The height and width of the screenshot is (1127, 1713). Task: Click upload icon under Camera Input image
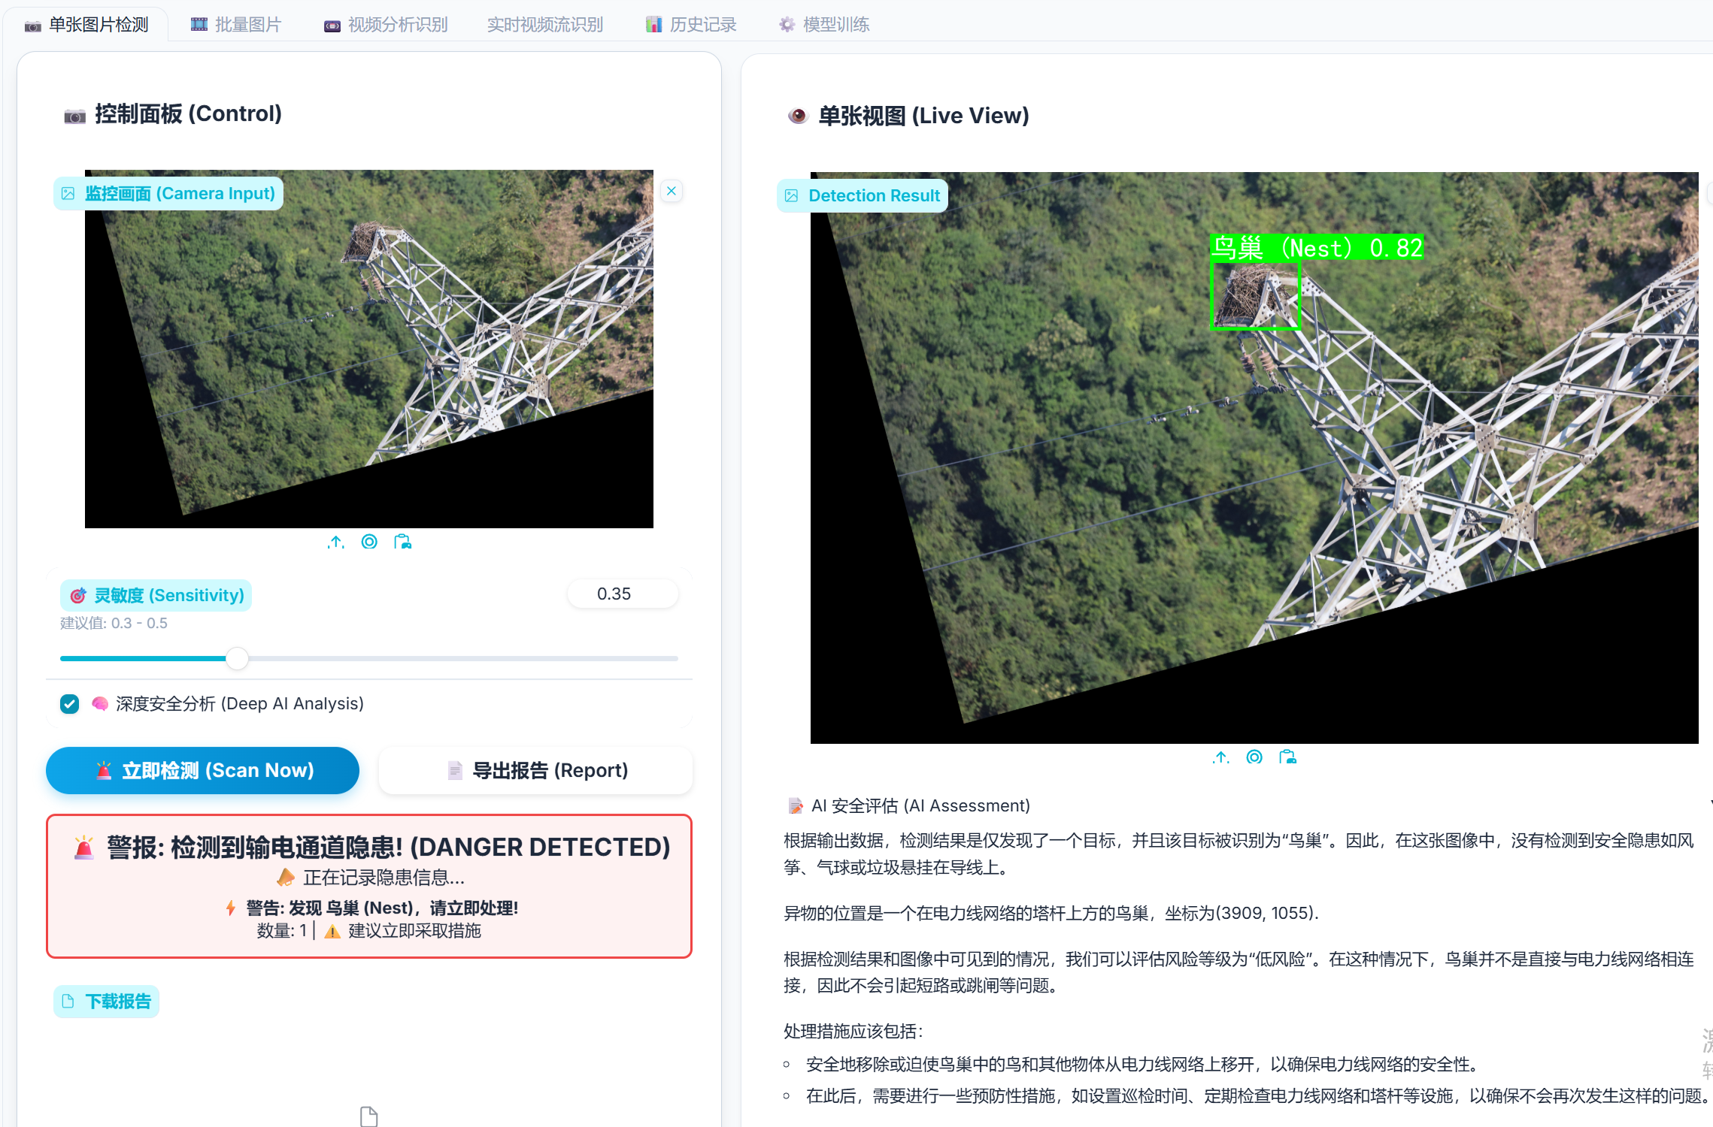click(x=336, y=542)
